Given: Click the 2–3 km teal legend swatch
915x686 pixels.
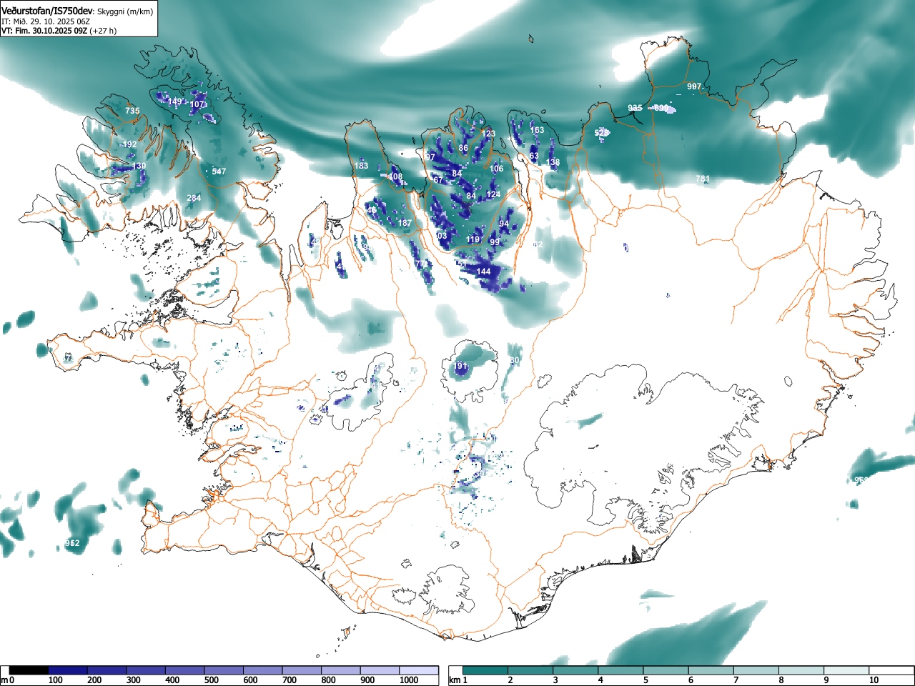Looking at the screenshot, I should tap(530, 670).
